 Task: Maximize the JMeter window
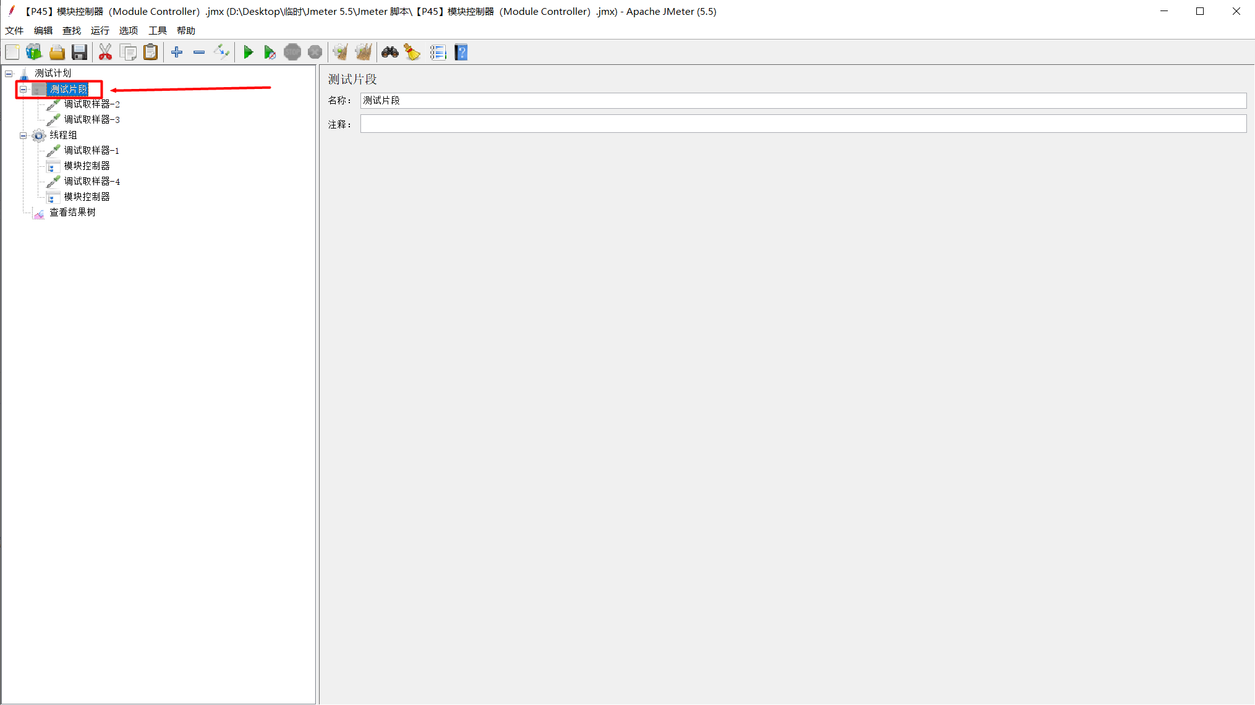pos(1200,11)
